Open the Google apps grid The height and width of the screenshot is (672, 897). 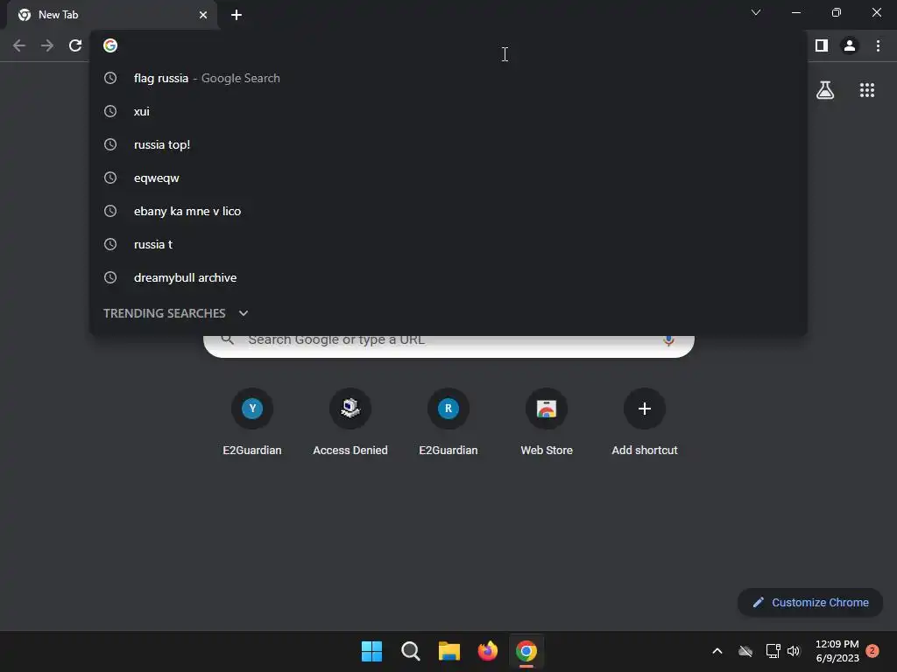867,90
